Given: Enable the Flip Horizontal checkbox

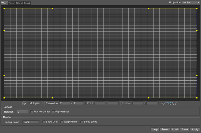Looking at the screenshot, I should 32,112.
